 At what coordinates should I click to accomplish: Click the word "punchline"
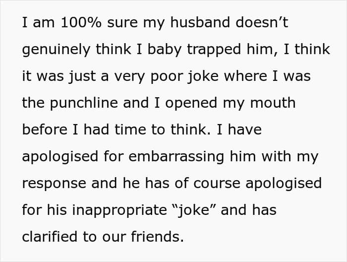tap(84, 104)
